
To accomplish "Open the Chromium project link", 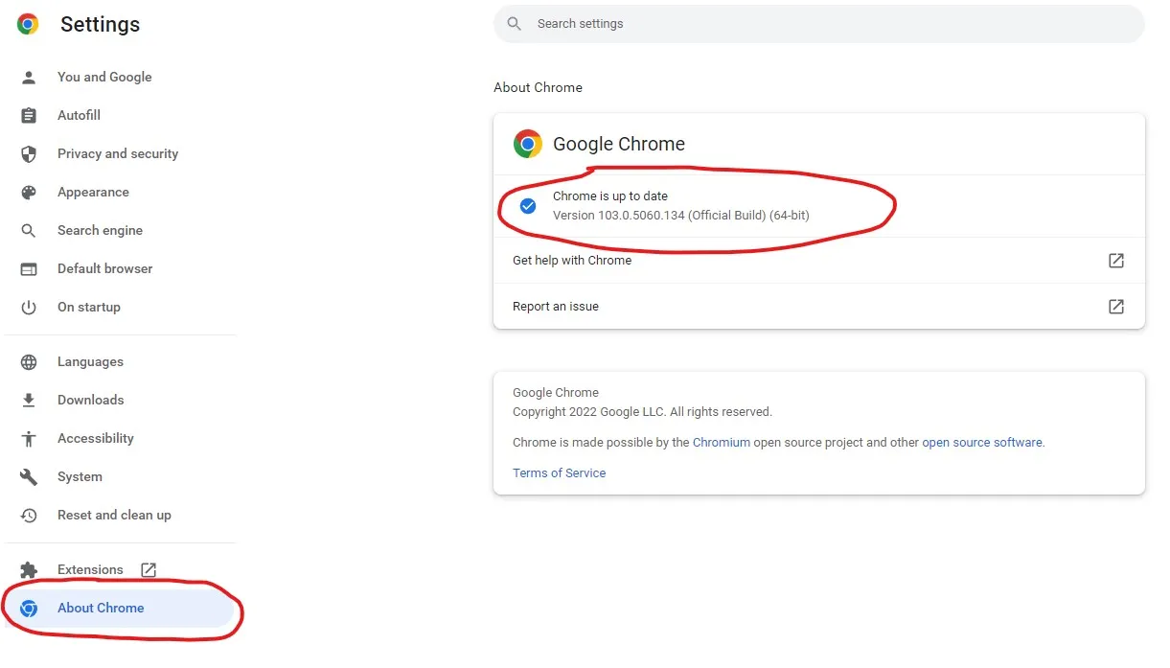I will pos(722,443).
